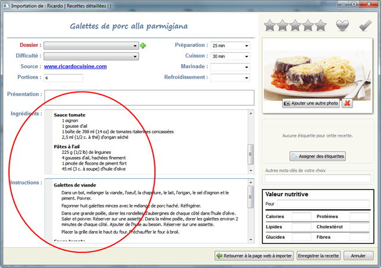Open the Dossier dropdown

tap(91, 46)
